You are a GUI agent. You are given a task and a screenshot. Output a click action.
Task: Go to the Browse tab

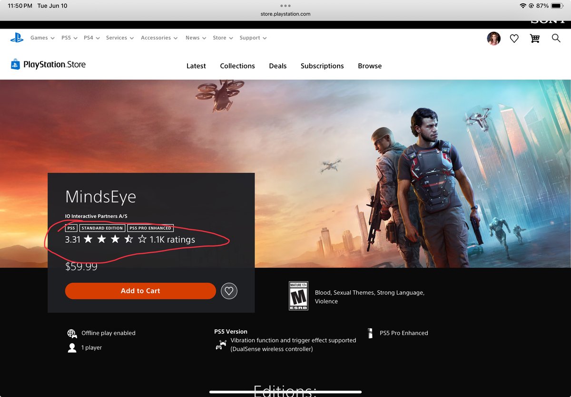370,66
